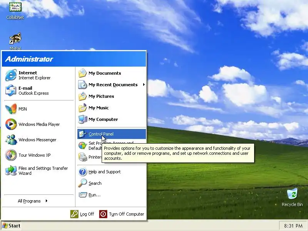Viewport: 308px width, 231px height.
Task: Click the 8:31 PM taskbar clock
Action: pyautogui.click(x=293, y=226)
